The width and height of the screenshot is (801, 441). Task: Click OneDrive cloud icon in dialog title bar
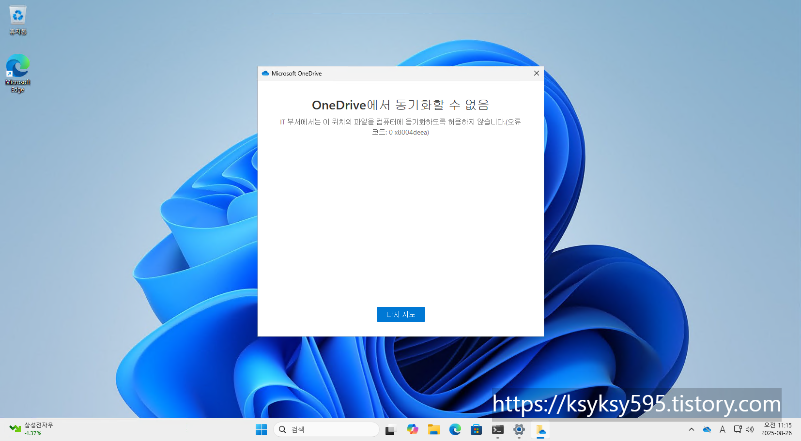tap(265, 73)
